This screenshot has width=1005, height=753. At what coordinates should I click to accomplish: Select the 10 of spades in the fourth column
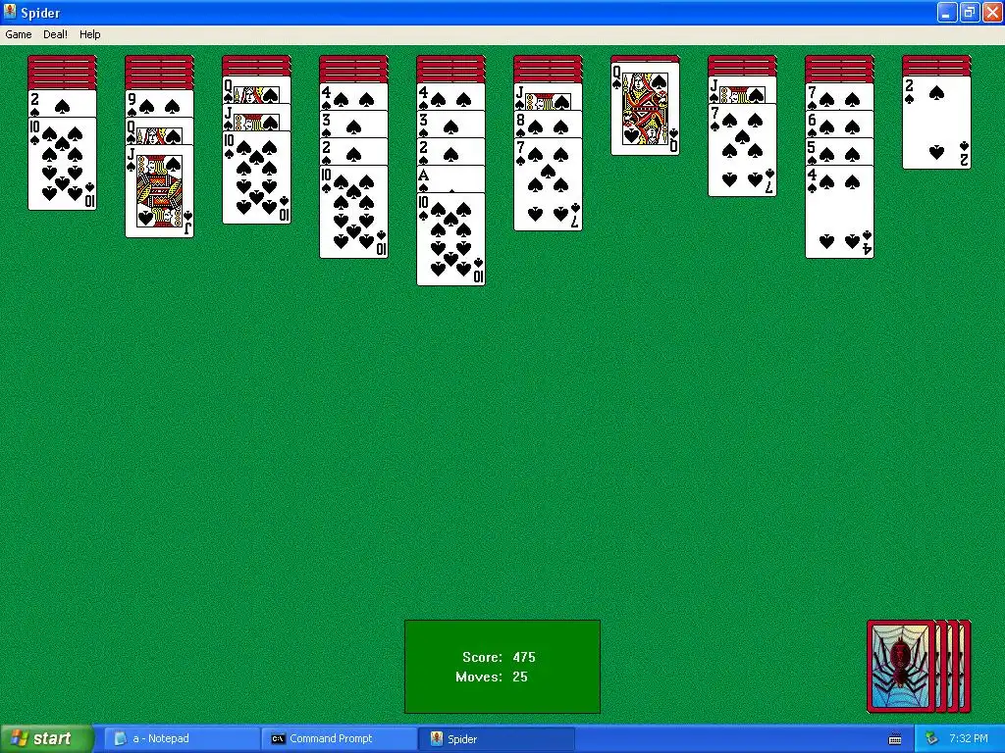[353, 212]
